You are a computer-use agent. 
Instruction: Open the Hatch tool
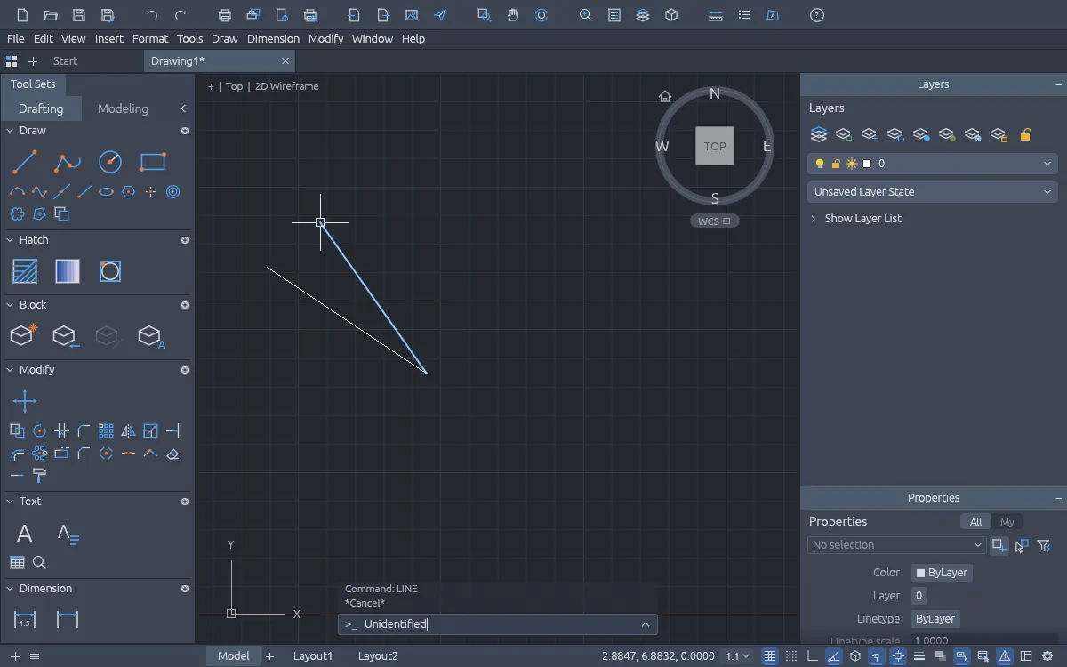25,271
